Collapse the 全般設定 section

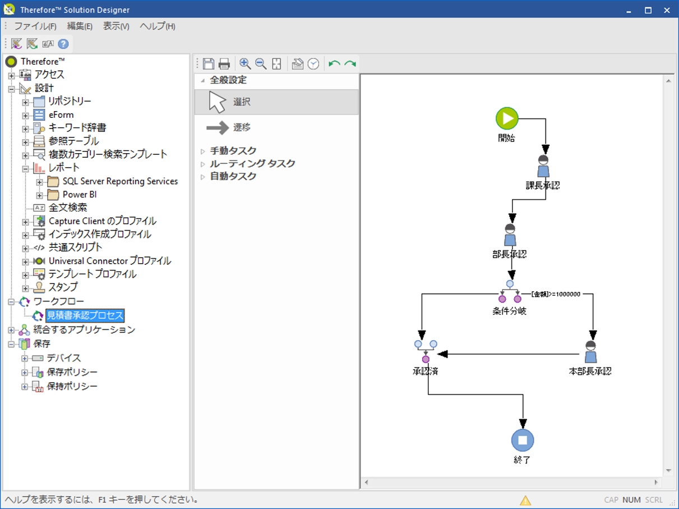click(x=203, y=81)
